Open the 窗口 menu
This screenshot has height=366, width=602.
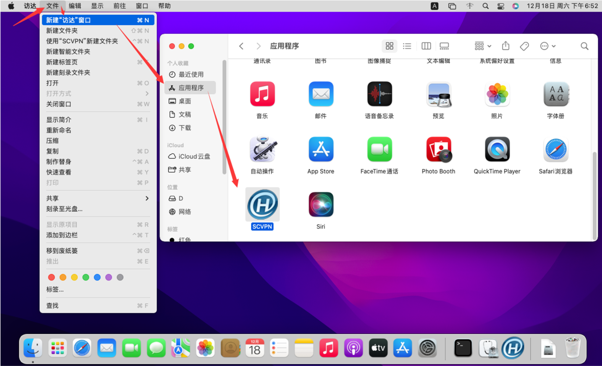(x=142, y=6)
